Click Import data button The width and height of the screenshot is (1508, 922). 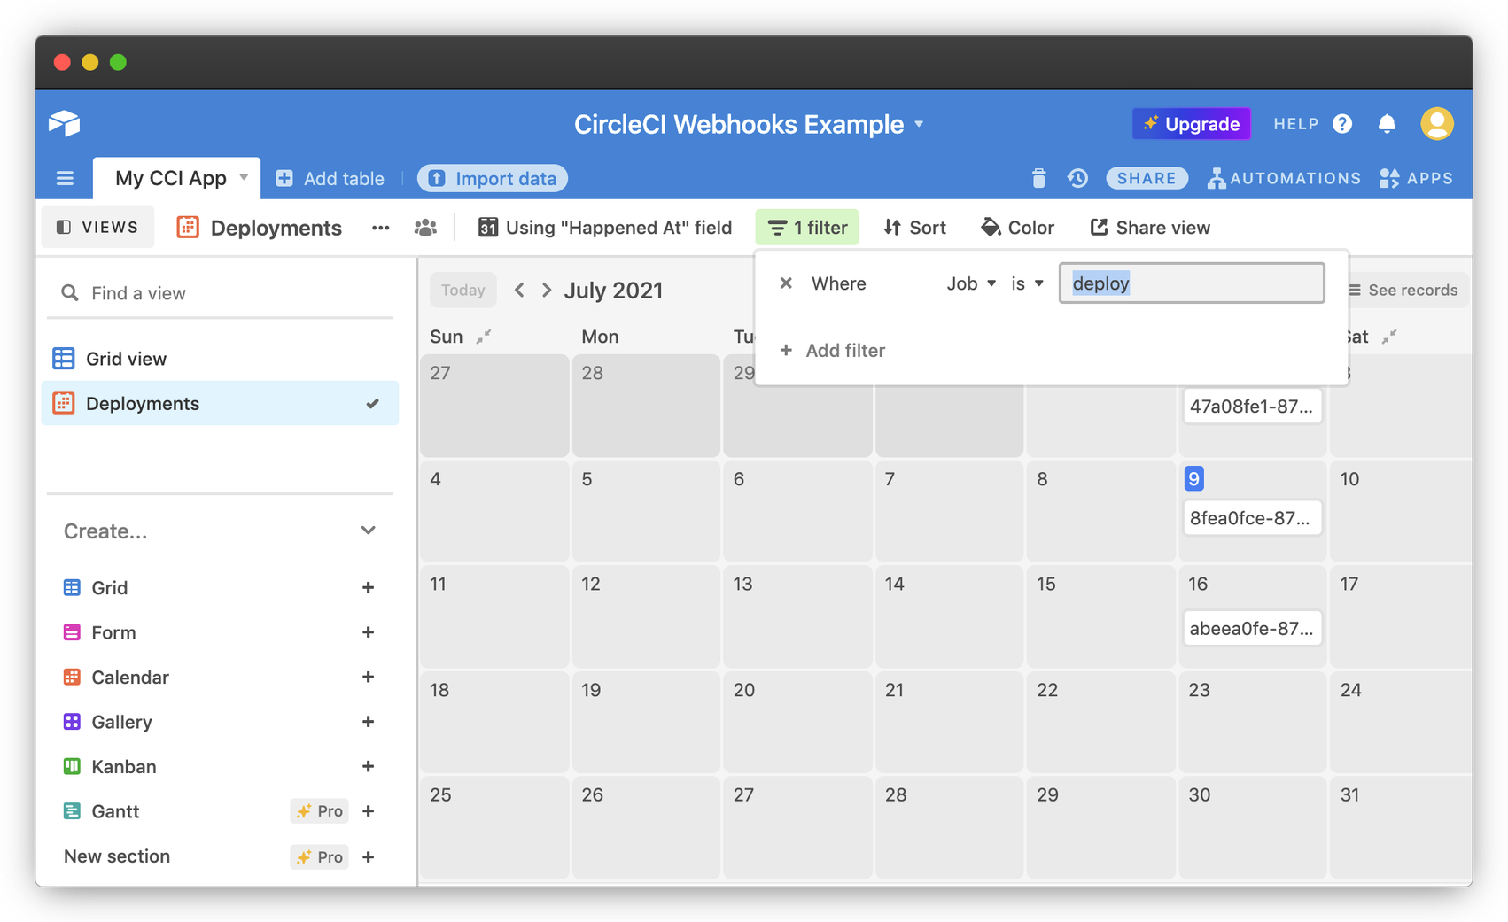[493, 178]
